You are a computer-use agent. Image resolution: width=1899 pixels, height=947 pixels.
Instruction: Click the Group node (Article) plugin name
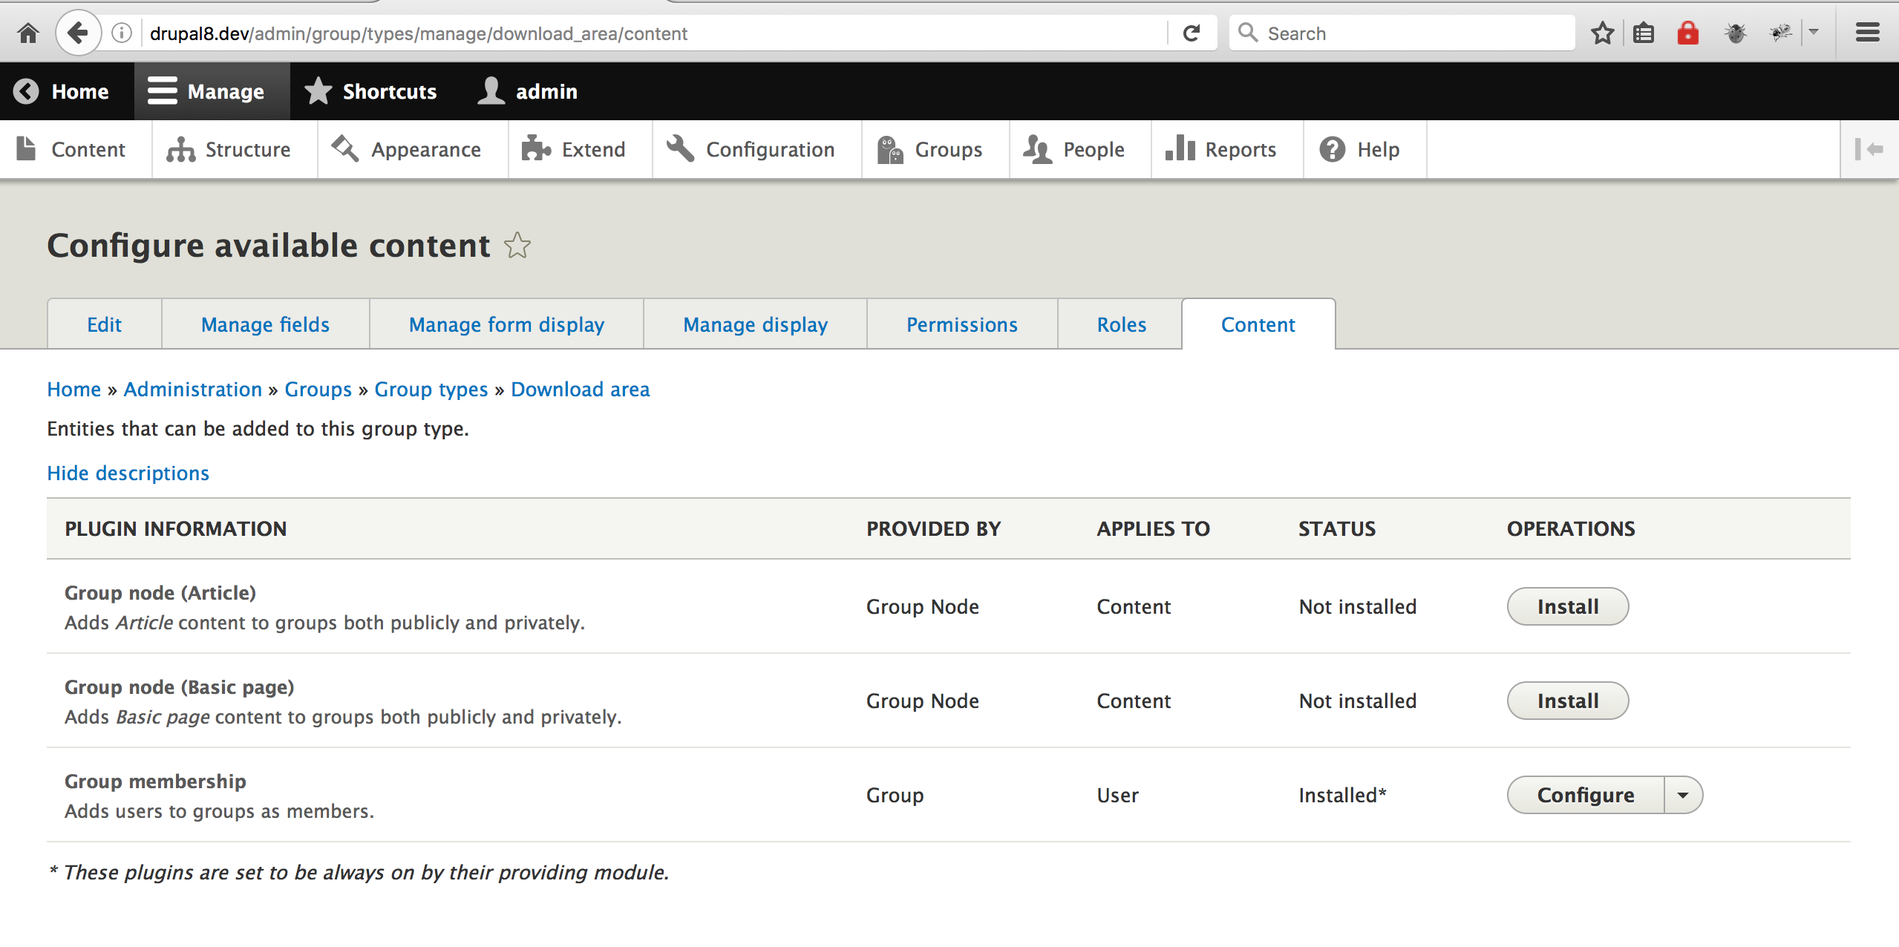point(160,592)
